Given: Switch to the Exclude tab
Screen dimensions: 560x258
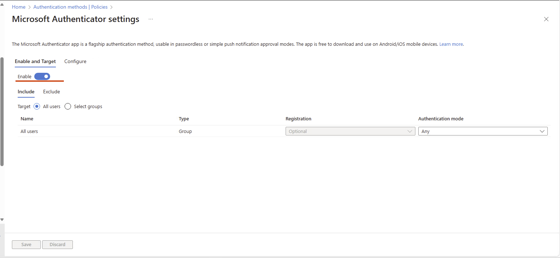Looking at the screenshot, I should click(x=52, y=92).
